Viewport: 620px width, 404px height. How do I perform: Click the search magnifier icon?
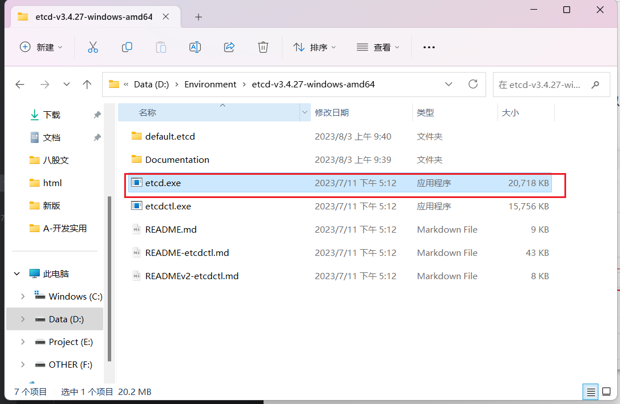point(595,85)
